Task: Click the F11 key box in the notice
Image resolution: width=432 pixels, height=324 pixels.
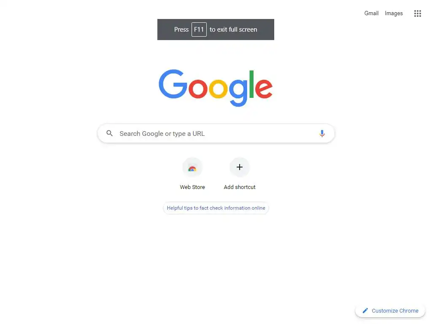Action: tap(199, 30)
